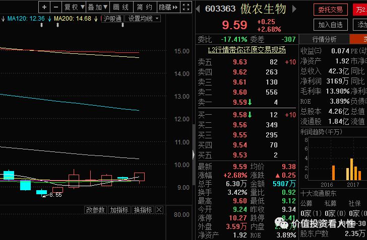The image size is (367, 240).
Task: Click the 沪股通 tag
Action: pos(112,19)
